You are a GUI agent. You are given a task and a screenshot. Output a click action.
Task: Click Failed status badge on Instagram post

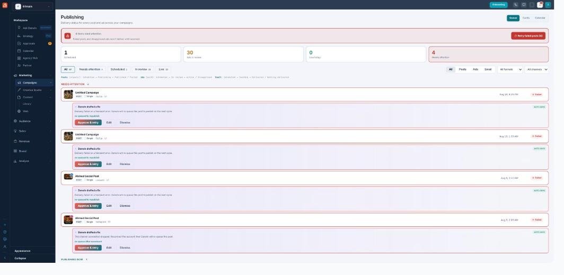pyautogui.click(x=536, y=219)
